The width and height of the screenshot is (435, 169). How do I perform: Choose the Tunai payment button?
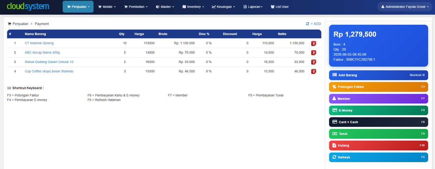[x=379, y=134]
